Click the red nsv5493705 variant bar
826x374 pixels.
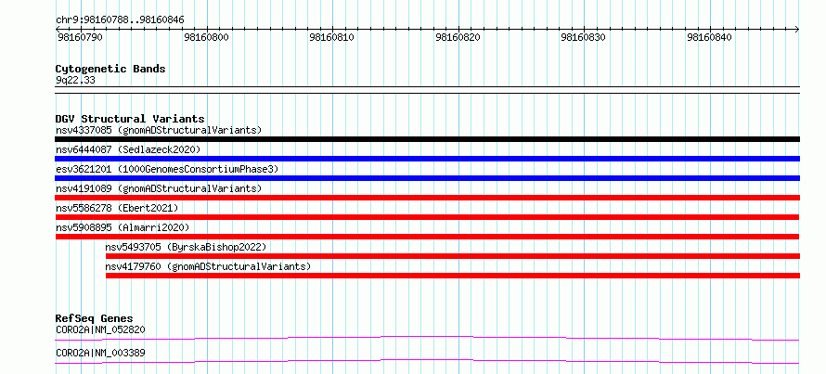(x=453, y=256)
